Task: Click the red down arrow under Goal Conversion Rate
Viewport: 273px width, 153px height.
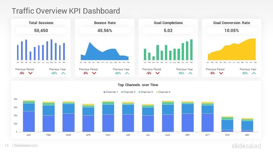Action: click(221, 73)
